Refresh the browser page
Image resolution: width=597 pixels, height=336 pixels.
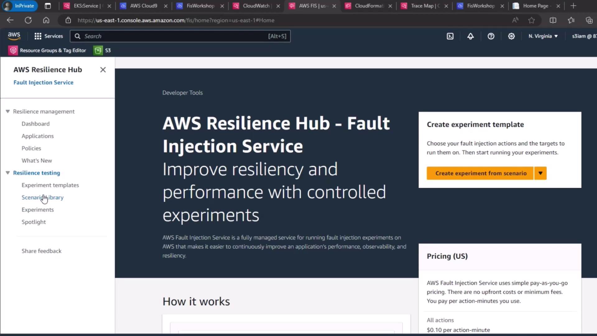point(28,20)
